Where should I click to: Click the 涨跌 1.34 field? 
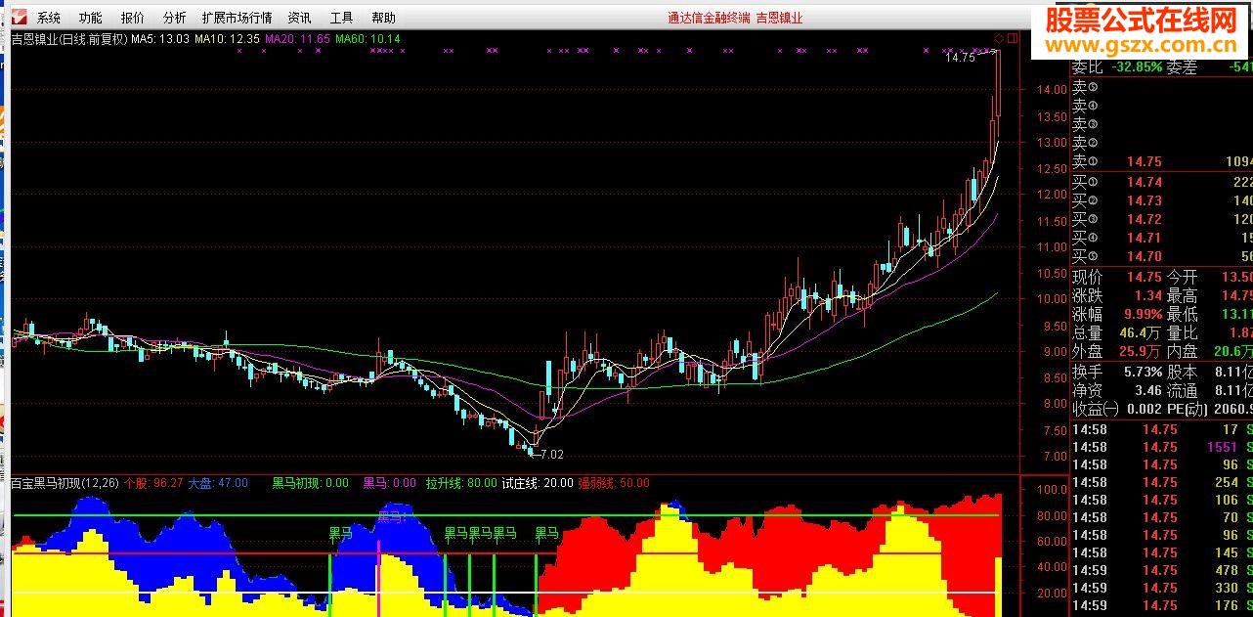[1117, 295]
